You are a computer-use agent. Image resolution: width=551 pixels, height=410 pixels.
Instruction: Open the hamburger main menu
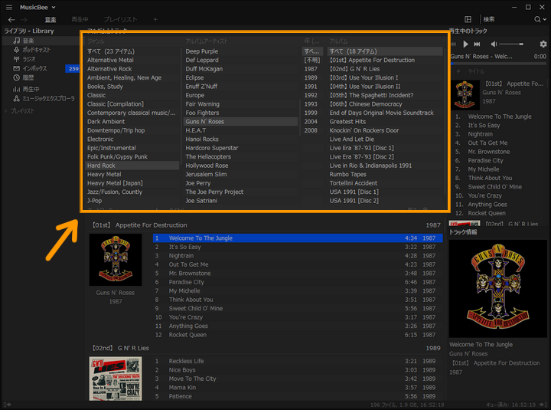pyautogui.click(x=9, y=7)
